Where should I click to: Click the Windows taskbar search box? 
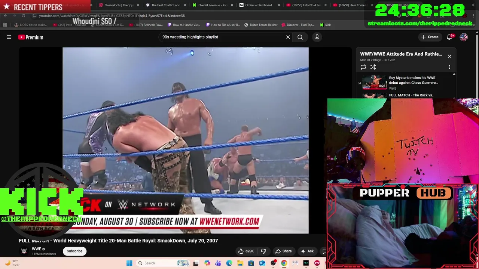[x=162, y=263]
